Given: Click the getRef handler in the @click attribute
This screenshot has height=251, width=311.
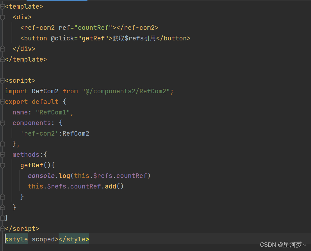Looking at the screenshot, I should (93, 38).
